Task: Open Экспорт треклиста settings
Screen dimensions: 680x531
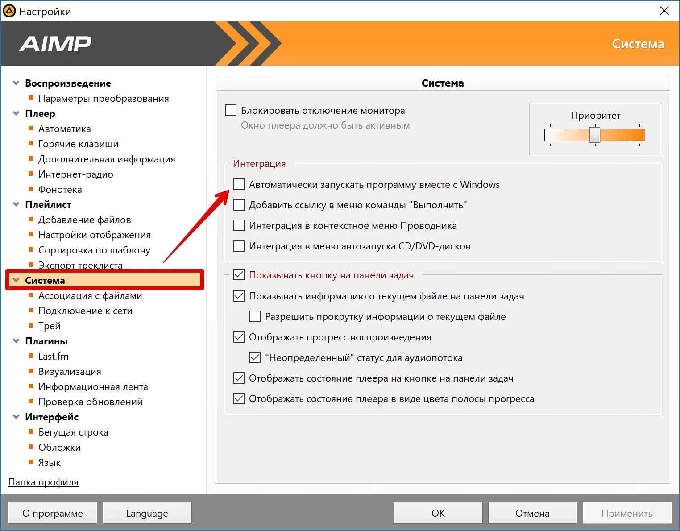Action: coord(80,265)
